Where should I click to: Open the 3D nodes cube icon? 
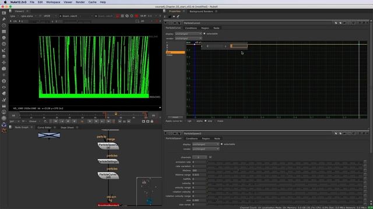[4, 69]
